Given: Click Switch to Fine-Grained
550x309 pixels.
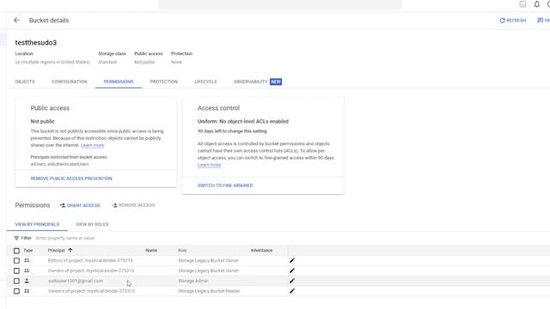Looking at the screenshot, I should point(225,185).
